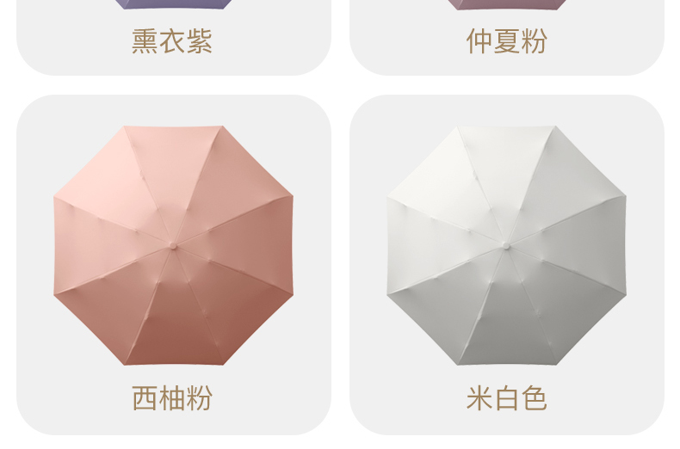Click the center tip of pink umbrella
Viewport: 680px width, 449px height.
[x=173, y=246]
